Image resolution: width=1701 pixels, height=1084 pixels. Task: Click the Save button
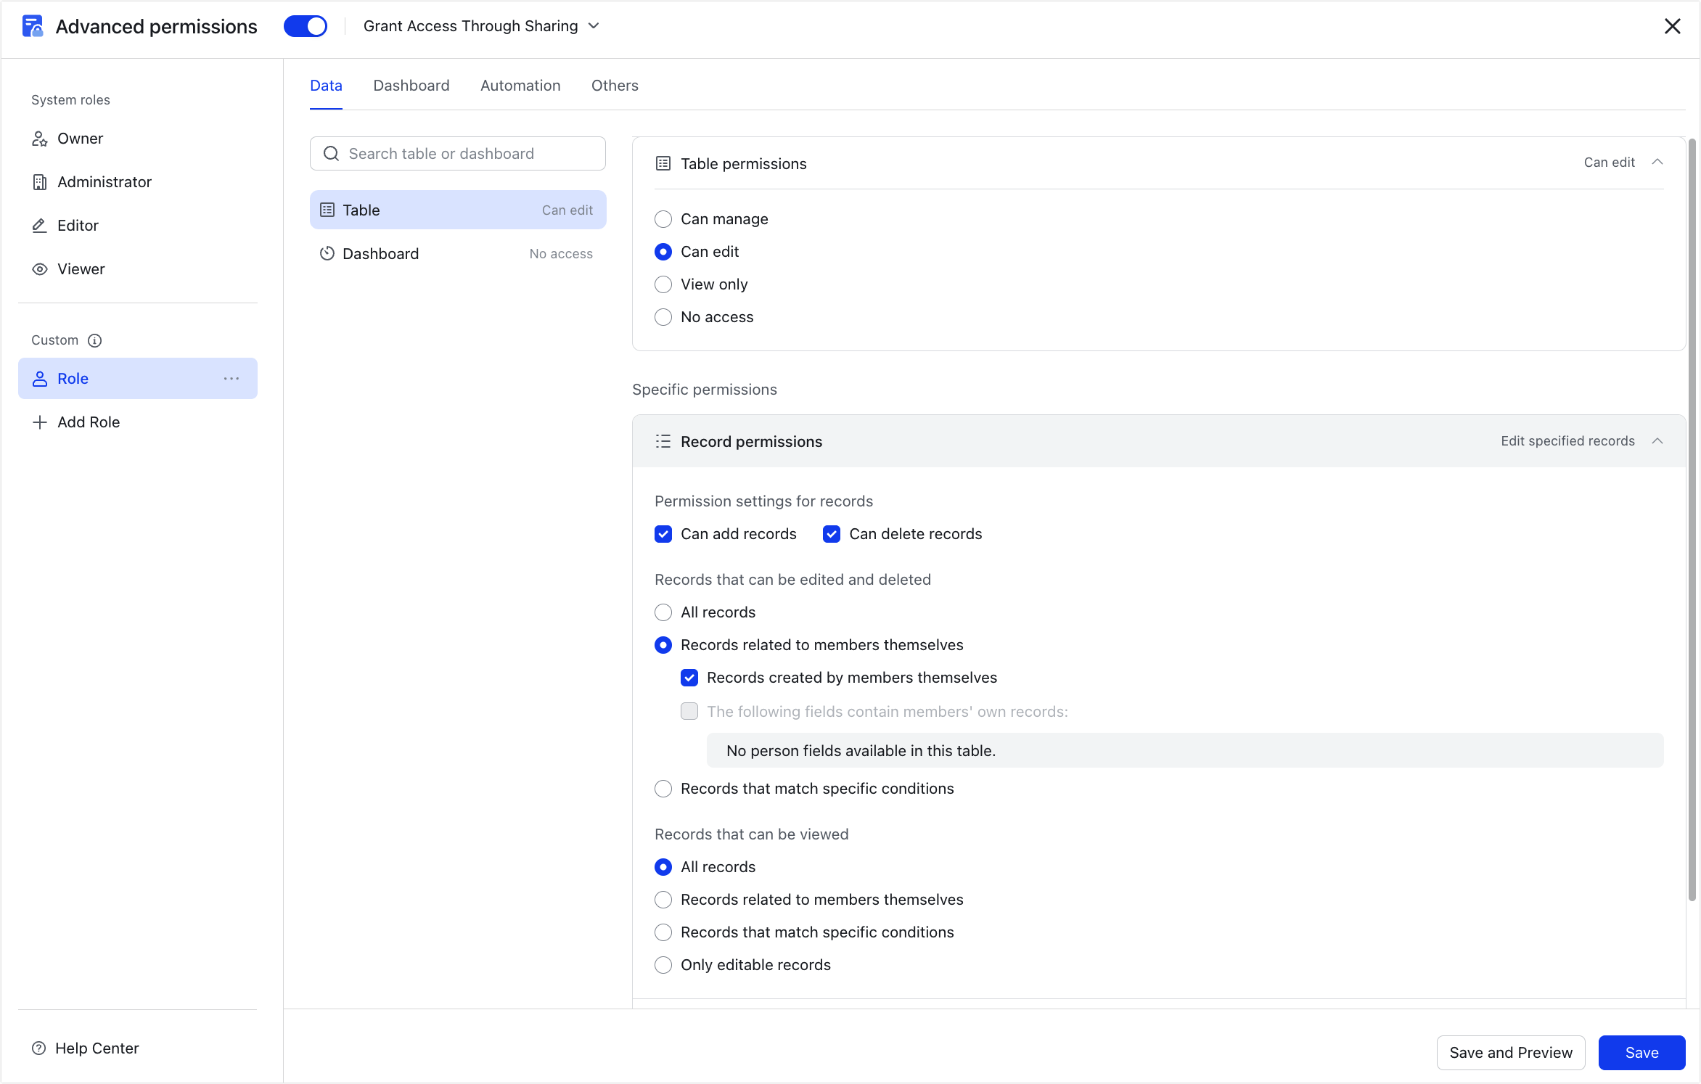click(1641, 1053)
